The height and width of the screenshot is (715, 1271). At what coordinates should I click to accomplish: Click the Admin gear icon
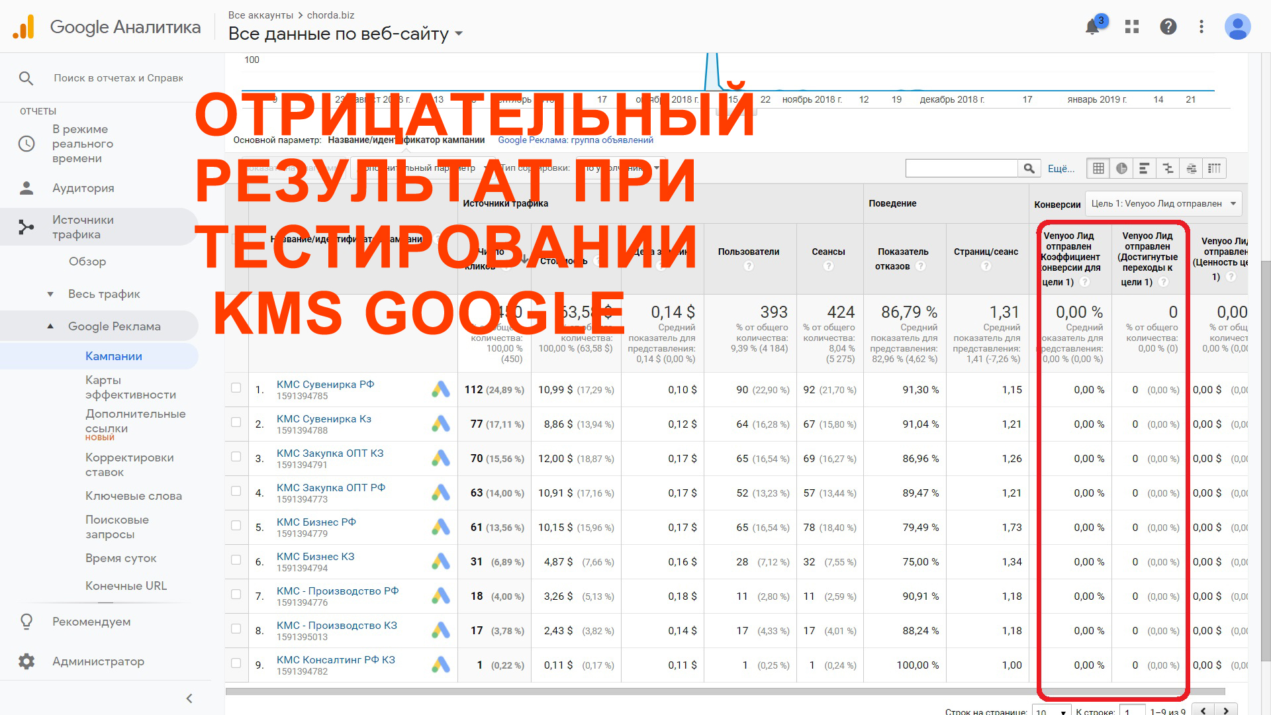pos(26,661)
